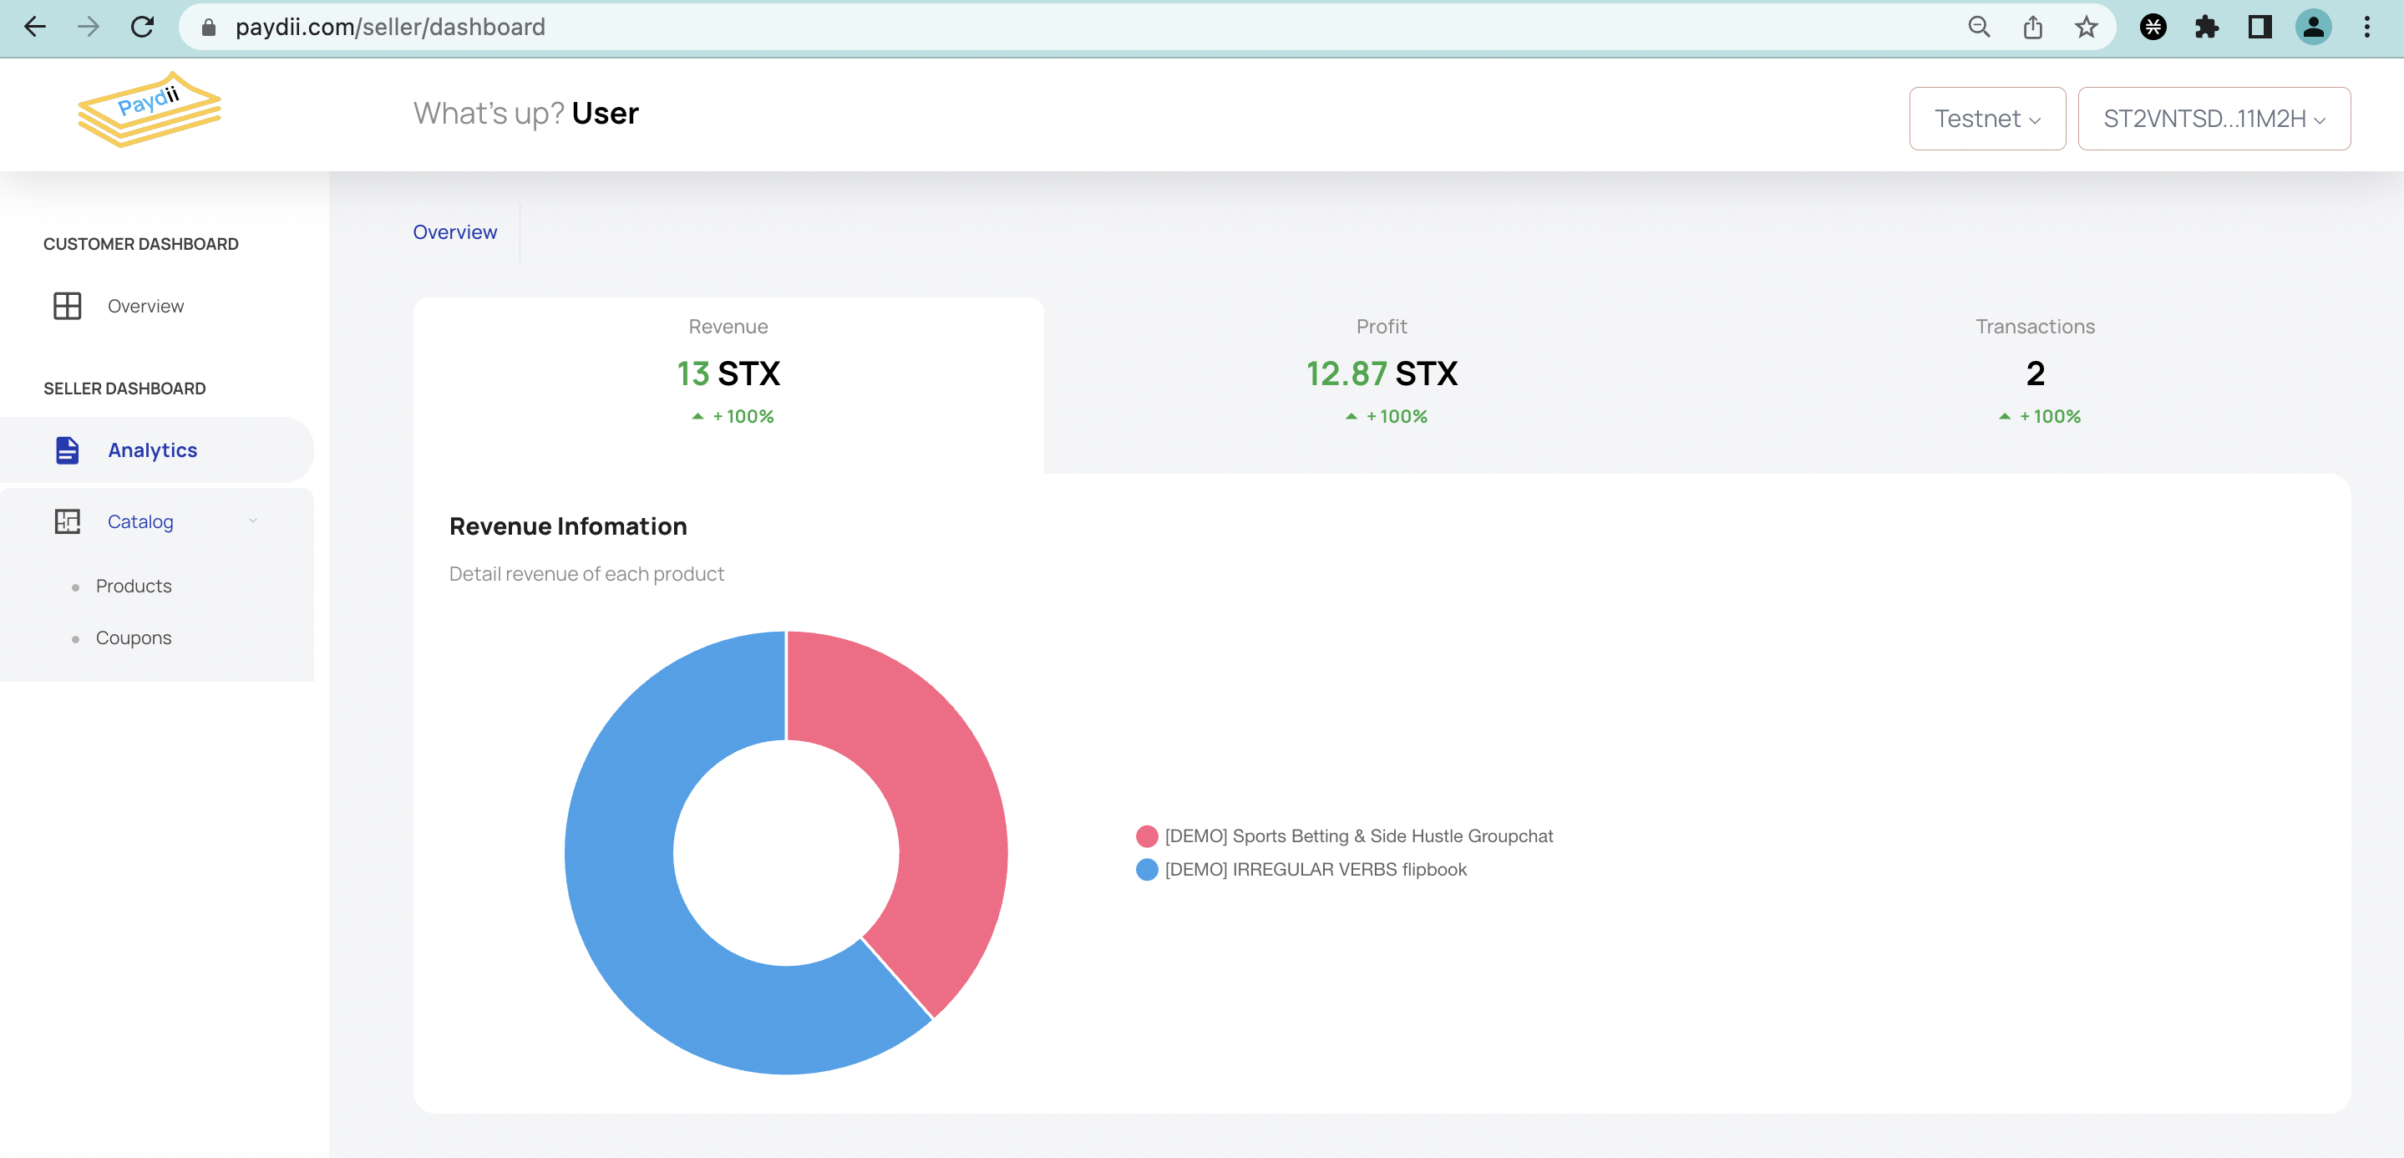Open the Testnet network dropdown
The image size is (2404, 1158).
point(1987,119)
